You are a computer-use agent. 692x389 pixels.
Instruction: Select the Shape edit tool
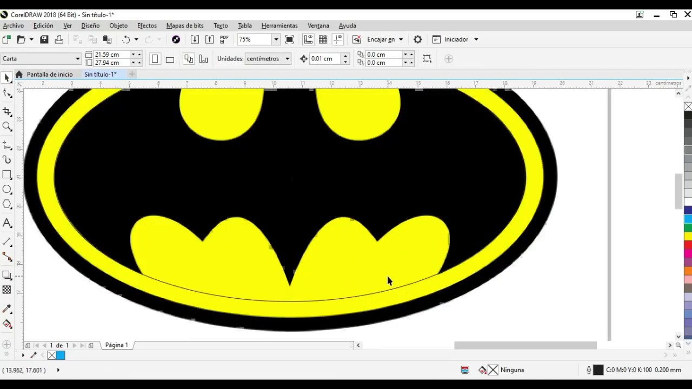[7, 93]
